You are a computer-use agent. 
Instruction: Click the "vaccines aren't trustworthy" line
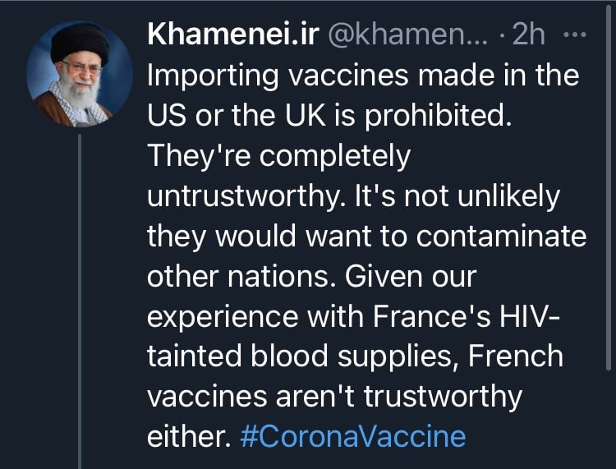point(334,396)
